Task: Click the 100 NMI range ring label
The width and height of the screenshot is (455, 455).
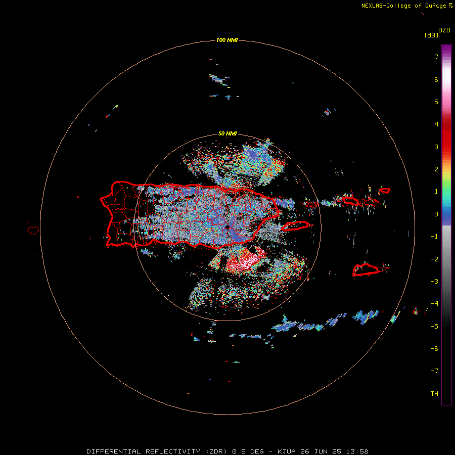Action: click(227, 40)
